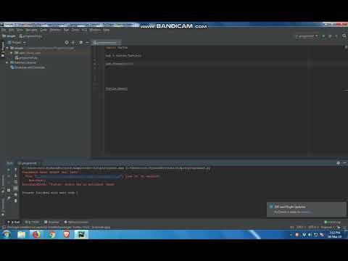Select the Python file in project tree
Image resolution: width=348 pixels, height=261 pixels.
pyautogui.click(x=27, y=58)
